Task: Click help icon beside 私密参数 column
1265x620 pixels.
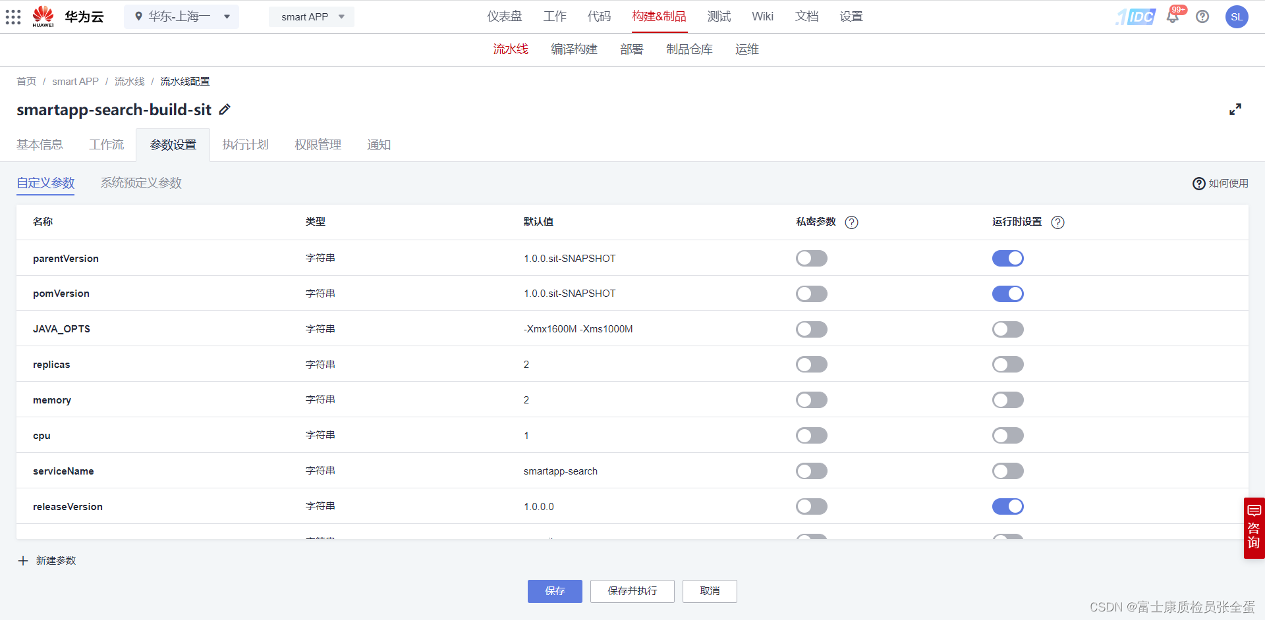Action: pos(851,222)
